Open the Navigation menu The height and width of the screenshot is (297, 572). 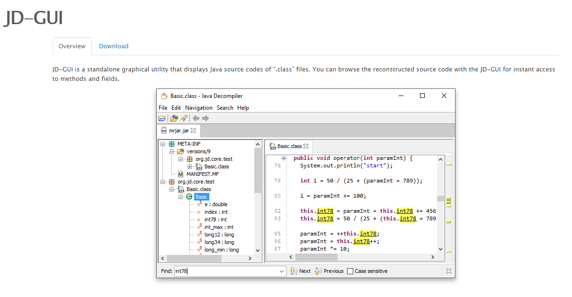tap(199, 108)
